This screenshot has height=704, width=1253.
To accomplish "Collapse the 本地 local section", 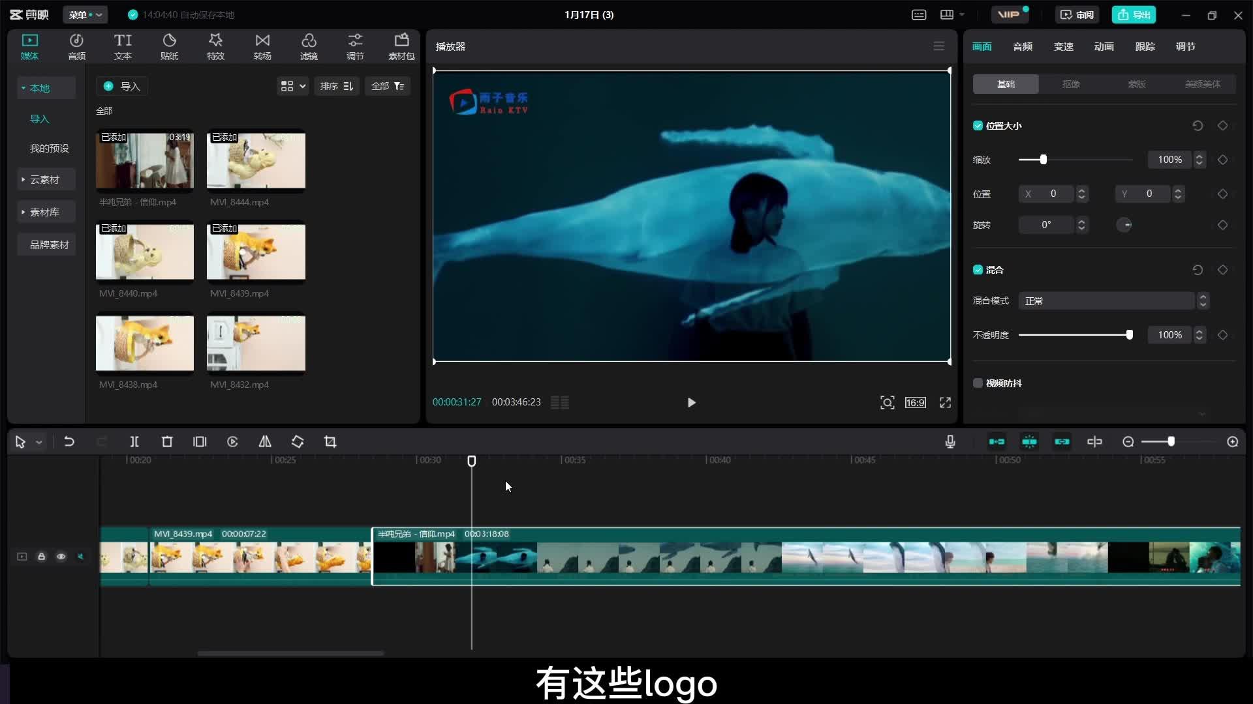I will tap(46, 88).
